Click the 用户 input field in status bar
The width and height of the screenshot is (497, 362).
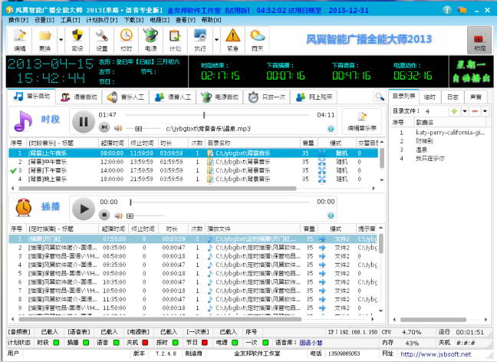point(77,354)
